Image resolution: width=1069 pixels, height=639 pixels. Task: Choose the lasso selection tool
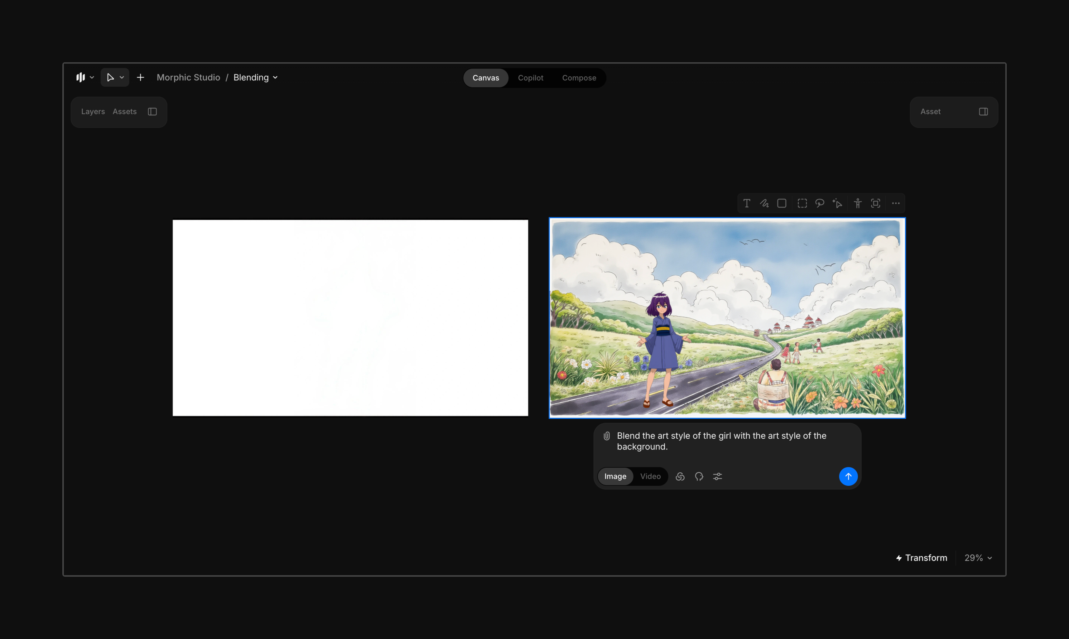[x=820, y=203]
